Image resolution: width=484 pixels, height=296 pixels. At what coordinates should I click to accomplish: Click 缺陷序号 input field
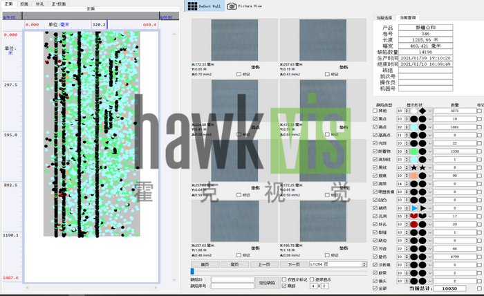(232, 286)
